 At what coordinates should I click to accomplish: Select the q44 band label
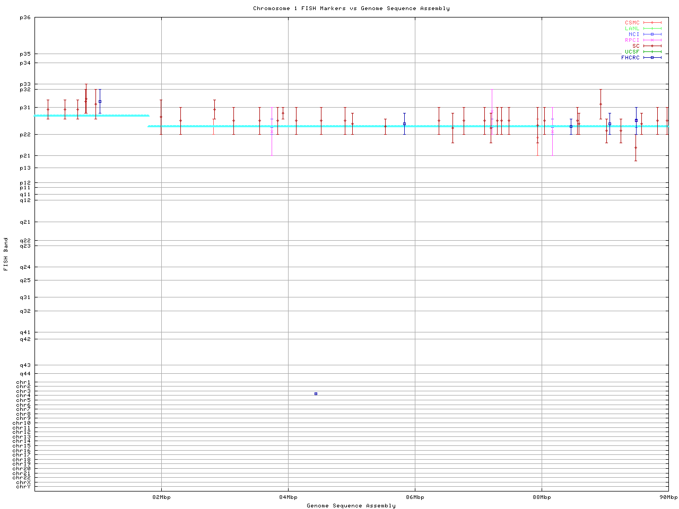tap(25, 374)
